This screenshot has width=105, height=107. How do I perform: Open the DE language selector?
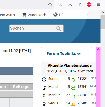(61, 15)
